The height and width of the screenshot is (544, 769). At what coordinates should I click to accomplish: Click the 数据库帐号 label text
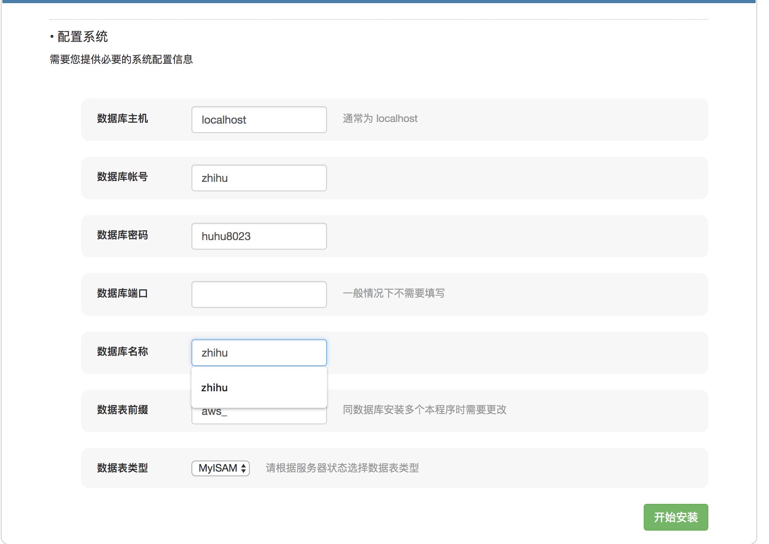(x=123, y=177)
